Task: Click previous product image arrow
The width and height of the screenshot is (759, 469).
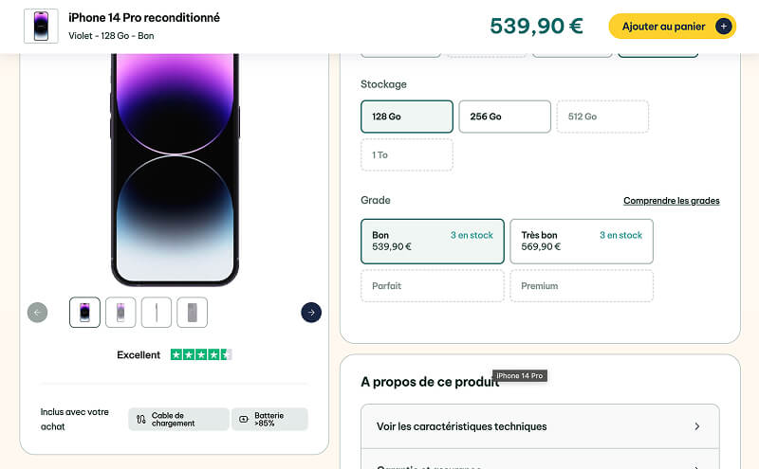Action: (x=38, y=313)
